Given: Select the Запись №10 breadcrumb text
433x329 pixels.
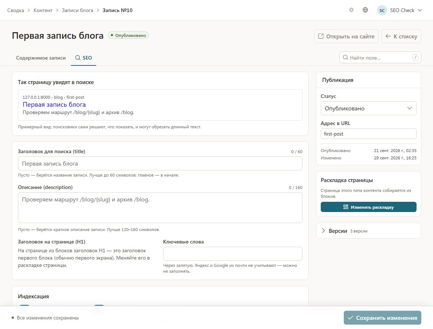Looking at the screenshot, I should pos(117,10).
